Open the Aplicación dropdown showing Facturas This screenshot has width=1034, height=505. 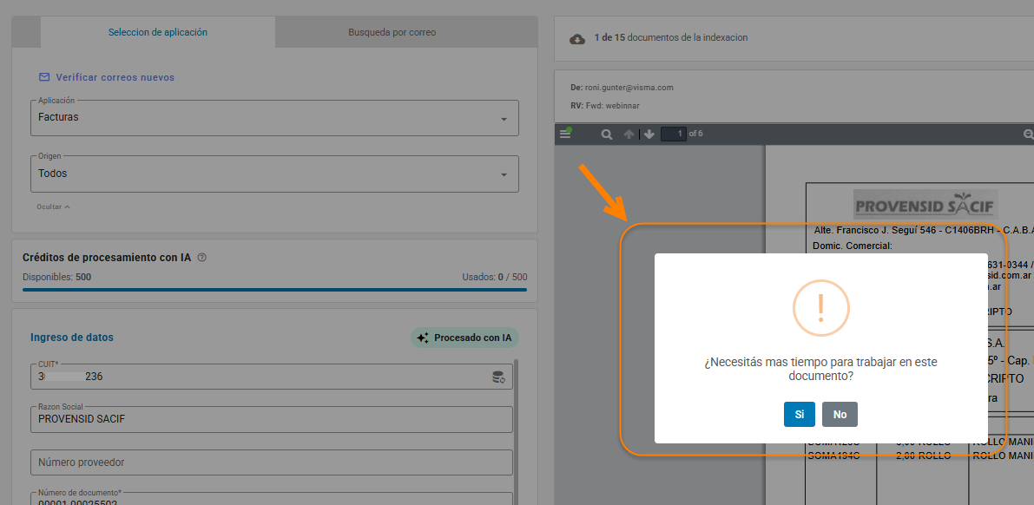pos(274,118)
